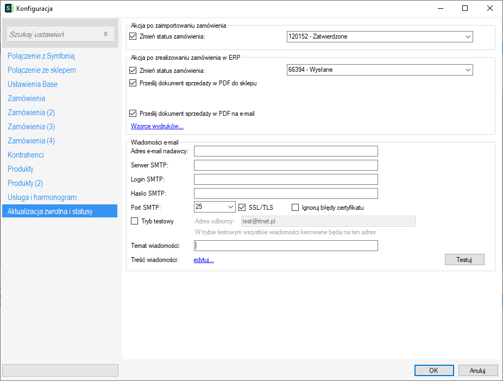Screen dimensions: 503x381
Task: Open 'Połączenie z Symfonią' settings section
Action: click(41, 56)
